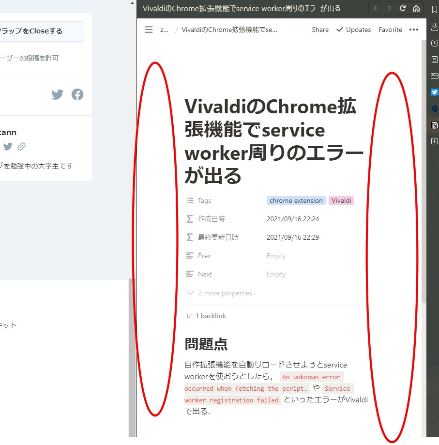Open the 1 backlink list
This screenshot has width=439, height=445.
(x=207, y=316)
